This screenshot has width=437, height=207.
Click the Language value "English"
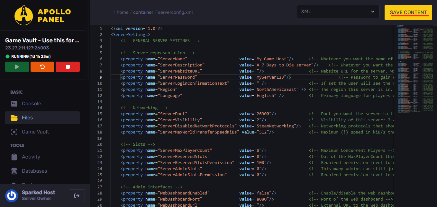point(266,96)
